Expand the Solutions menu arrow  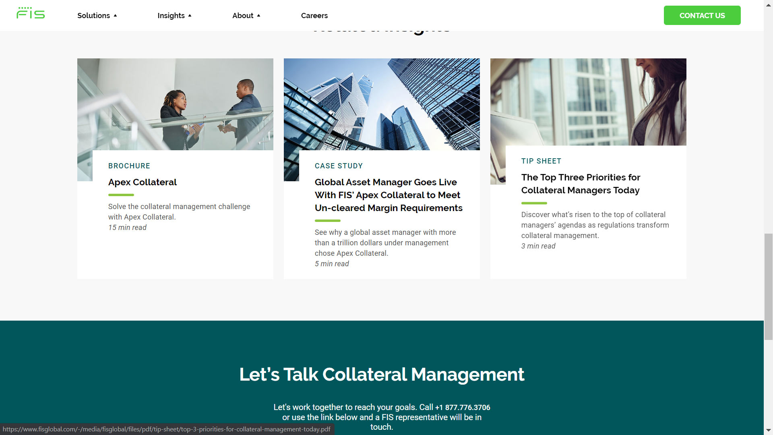[x=115, y=16]
